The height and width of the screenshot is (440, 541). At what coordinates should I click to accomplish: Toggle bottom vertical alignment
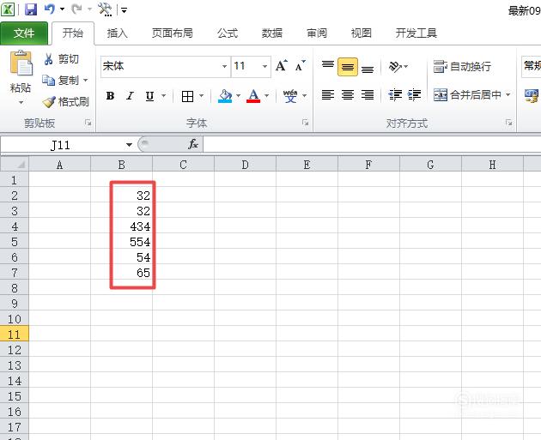coord(368,69)
